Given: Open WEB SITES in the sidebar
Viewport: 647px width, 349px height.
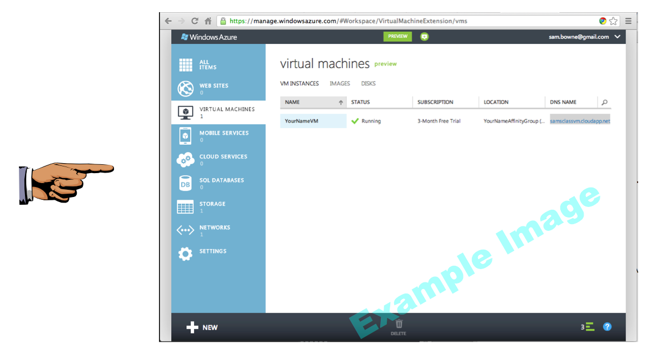Looking at the screenshot, I should pyautogui.click(x=218, y=89).
